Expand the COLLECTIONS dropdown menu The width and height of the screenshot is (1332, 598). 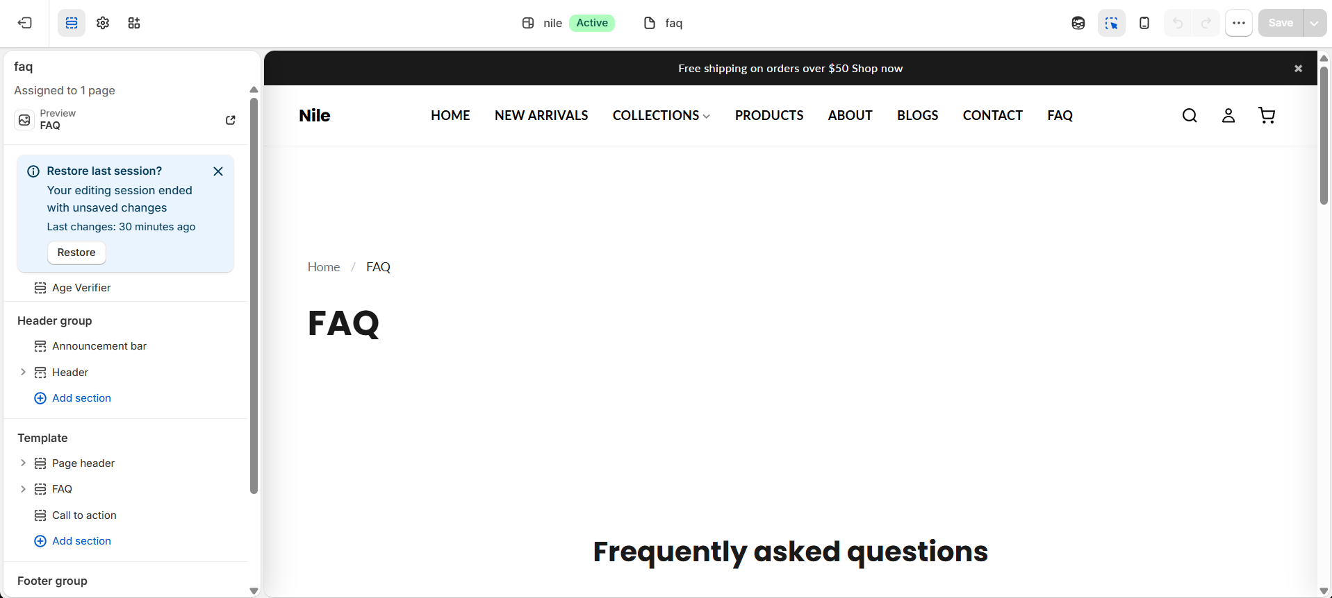coord(661,115)
